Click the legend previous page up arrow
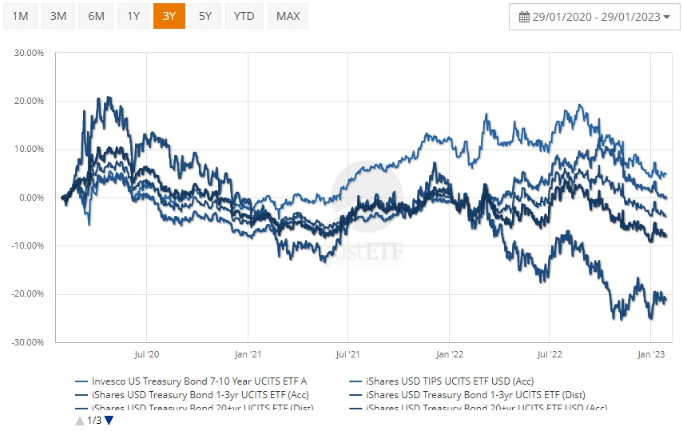The height and width of the screenshot is (431, 683). coord(80,421)
